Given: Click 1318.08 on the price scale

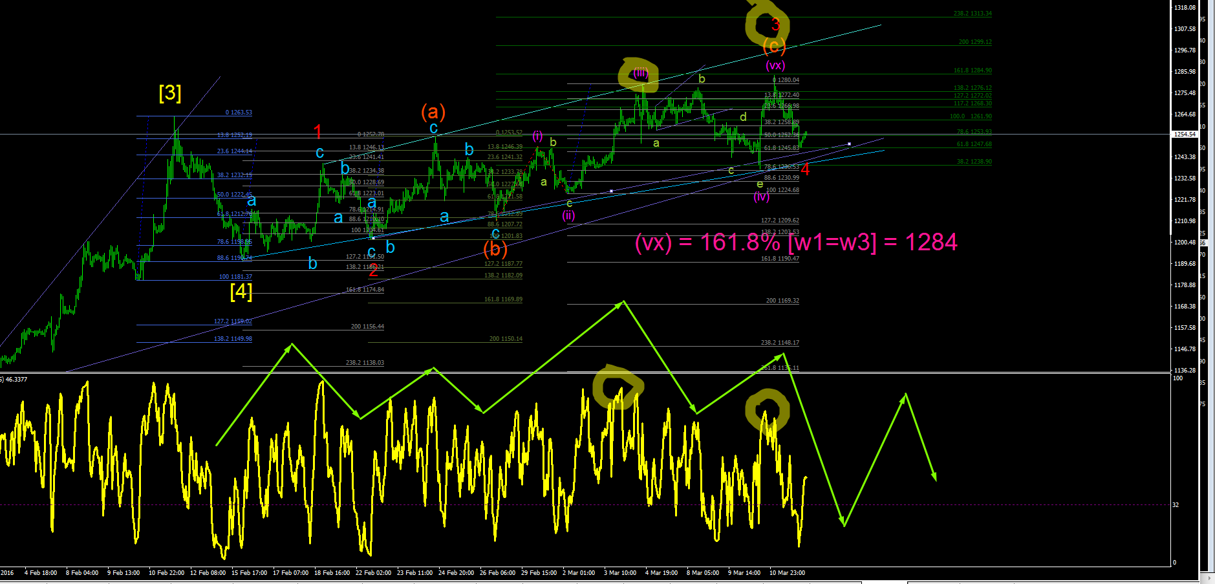Looking at the screenshot, I should (x=1185, y=8).
